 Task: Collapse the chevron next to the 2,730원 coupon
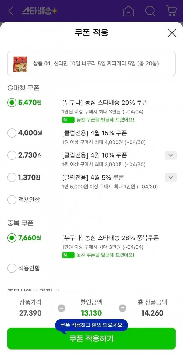171,155
